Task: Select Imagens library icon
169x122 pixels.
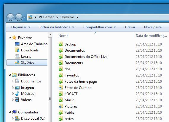Action: [17, 87]
